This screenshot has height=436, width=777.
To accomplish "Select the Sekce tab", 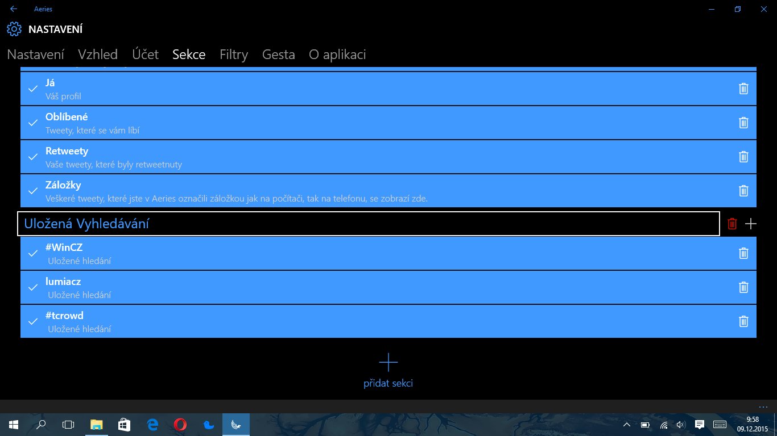I will 189,54.
